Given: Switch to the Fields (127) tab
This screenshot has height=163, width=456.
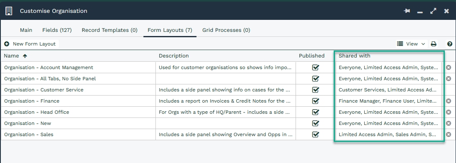Looking at the screenshot, I should [57, 30].
